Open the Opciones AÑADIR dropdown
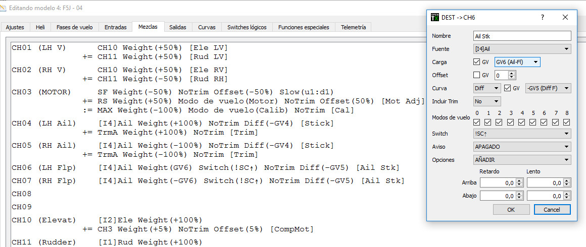 [x=522, y=160]
